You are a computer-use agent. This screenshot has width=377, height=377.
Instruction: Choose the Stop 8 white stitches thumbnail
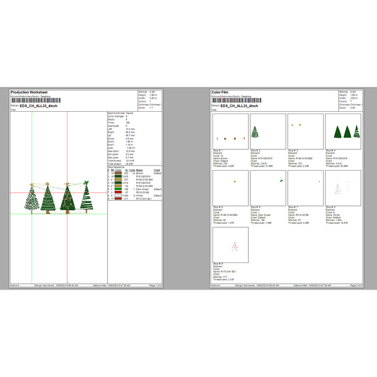343,188
